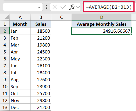This screenshot has height=111, width=136.
Task: Click the Average Monthly Sales header cell
Action: 101,24
